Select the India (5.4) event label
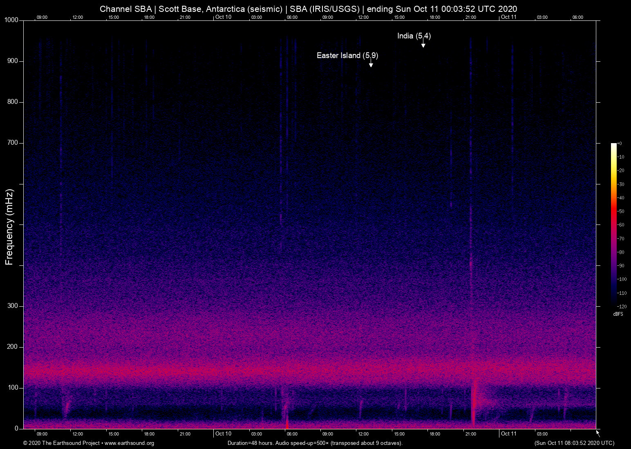 (414, 36)
